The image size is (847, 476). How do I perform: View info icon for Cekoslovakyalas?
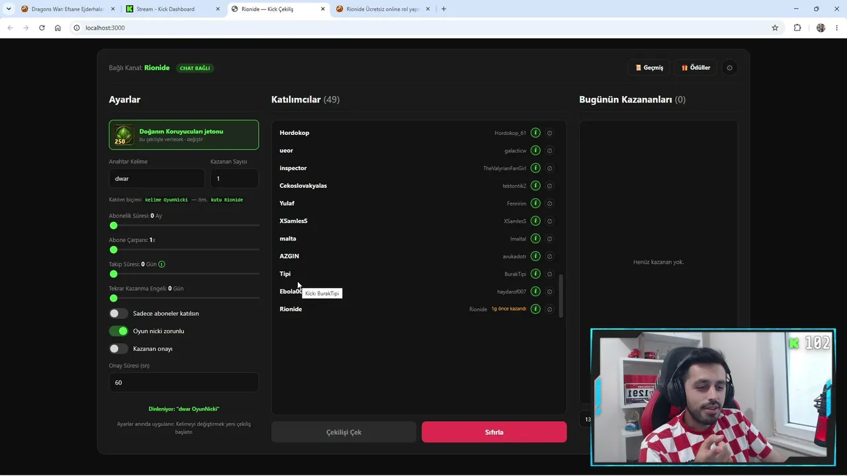click(x=535, y=186)
